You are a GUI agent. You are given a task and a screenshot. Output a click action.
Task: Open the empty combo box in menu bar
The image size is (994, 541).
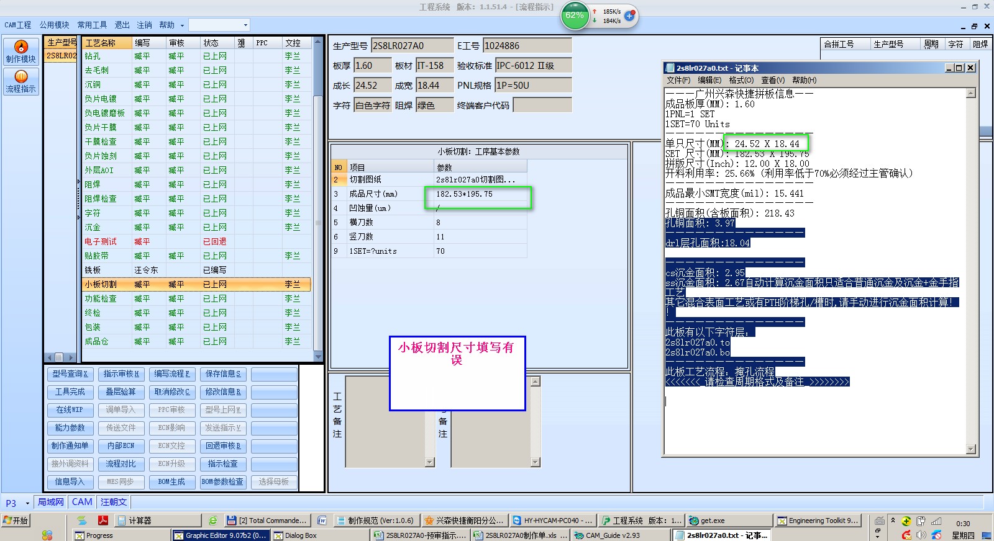point(219,25)
